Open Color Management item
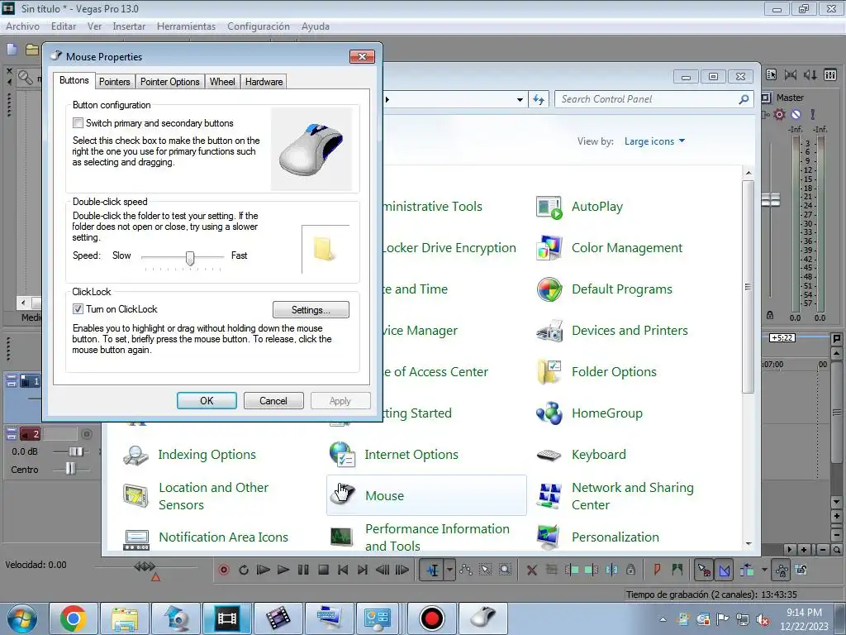Image resolution: width=846 pixels, height=635 pixels. pos(627,248)
